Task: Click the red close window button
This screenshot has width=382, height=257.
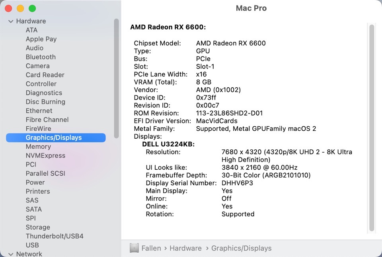Action: click(x=8, y=8)
